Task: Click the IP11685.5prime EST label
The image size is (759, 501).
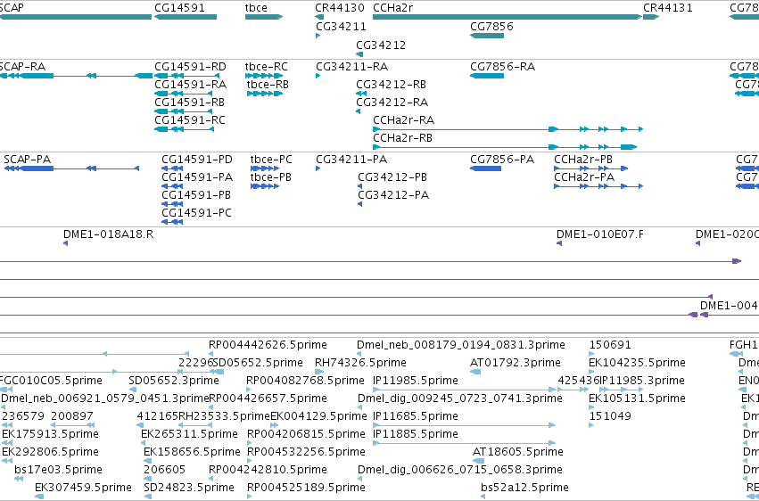Action: (416, 416)
